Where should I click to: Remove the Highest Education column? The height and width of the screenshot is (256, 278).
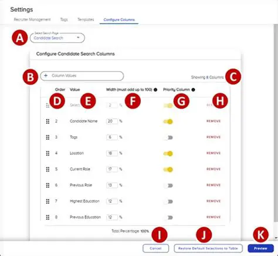click(213, 201)
